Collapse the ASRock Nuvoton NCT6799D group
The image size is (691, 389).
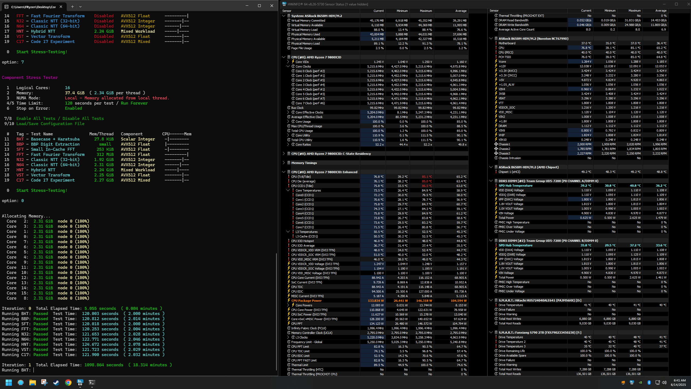[x=491, y=39]
